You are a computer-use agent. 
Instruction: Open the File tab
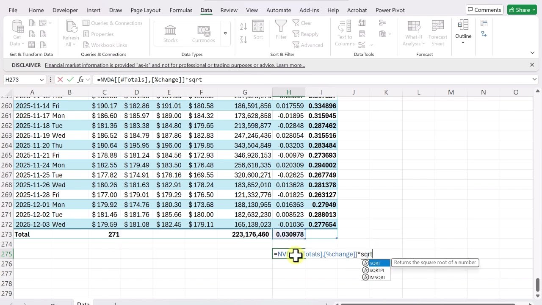pos(13,10)
